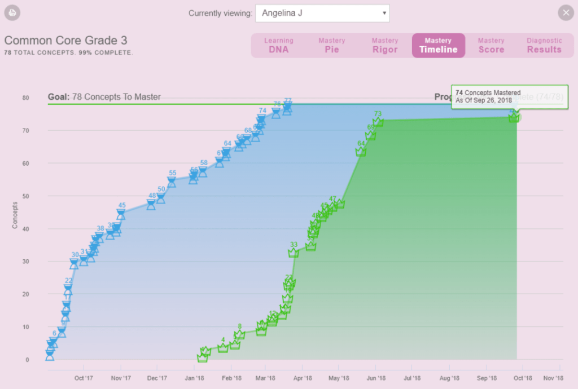Select the Mastery Rigor tab

tap(384, 45)
